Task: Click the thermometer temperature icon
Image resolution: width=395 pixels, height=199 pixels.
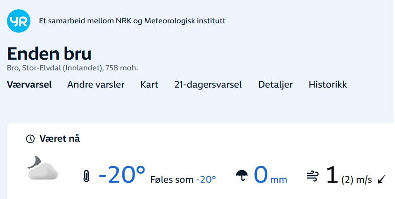Action: (86, 177)
